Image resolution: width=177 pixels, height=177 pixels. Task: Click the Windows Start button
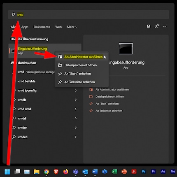(x=7, y=172)
